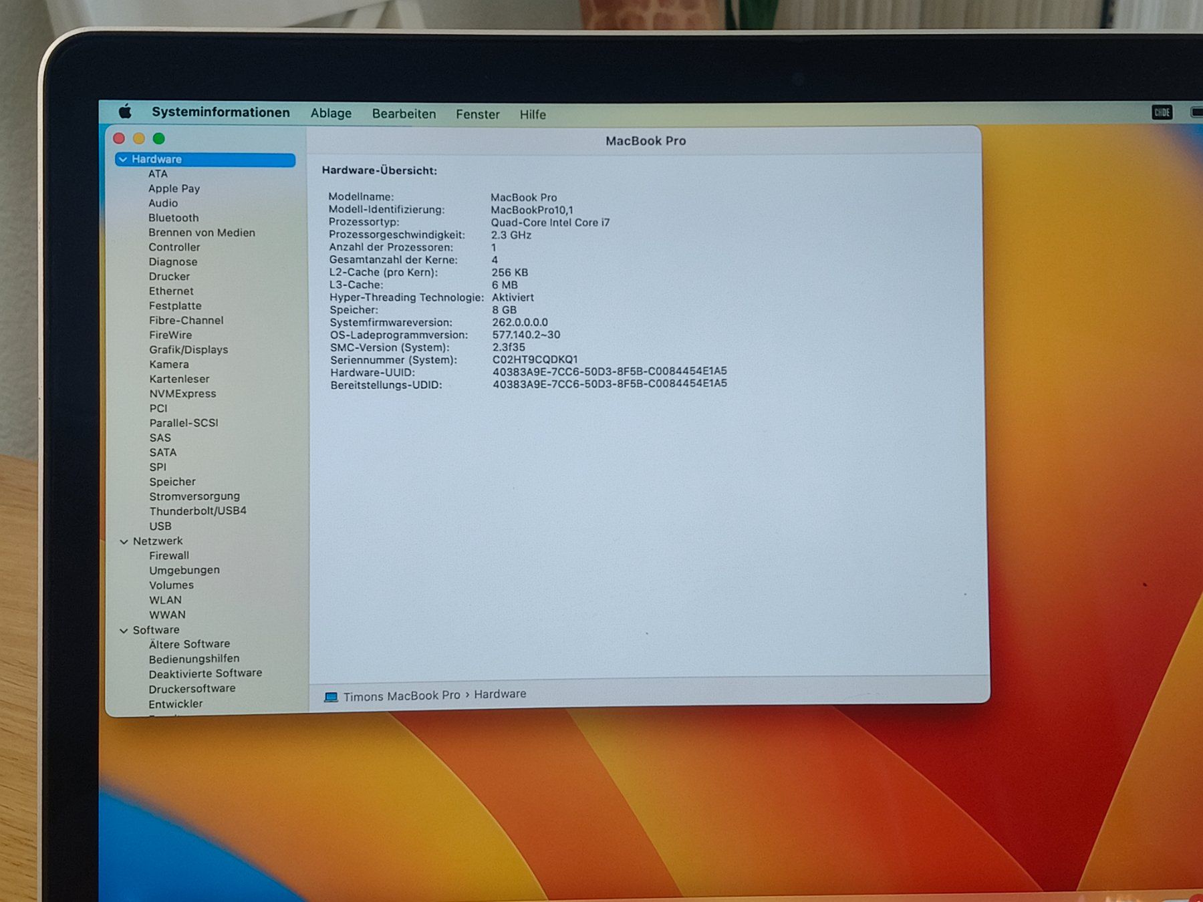Open the Hilfe menu
Screen dimensions: 1203x902
[x=533, y=115]
